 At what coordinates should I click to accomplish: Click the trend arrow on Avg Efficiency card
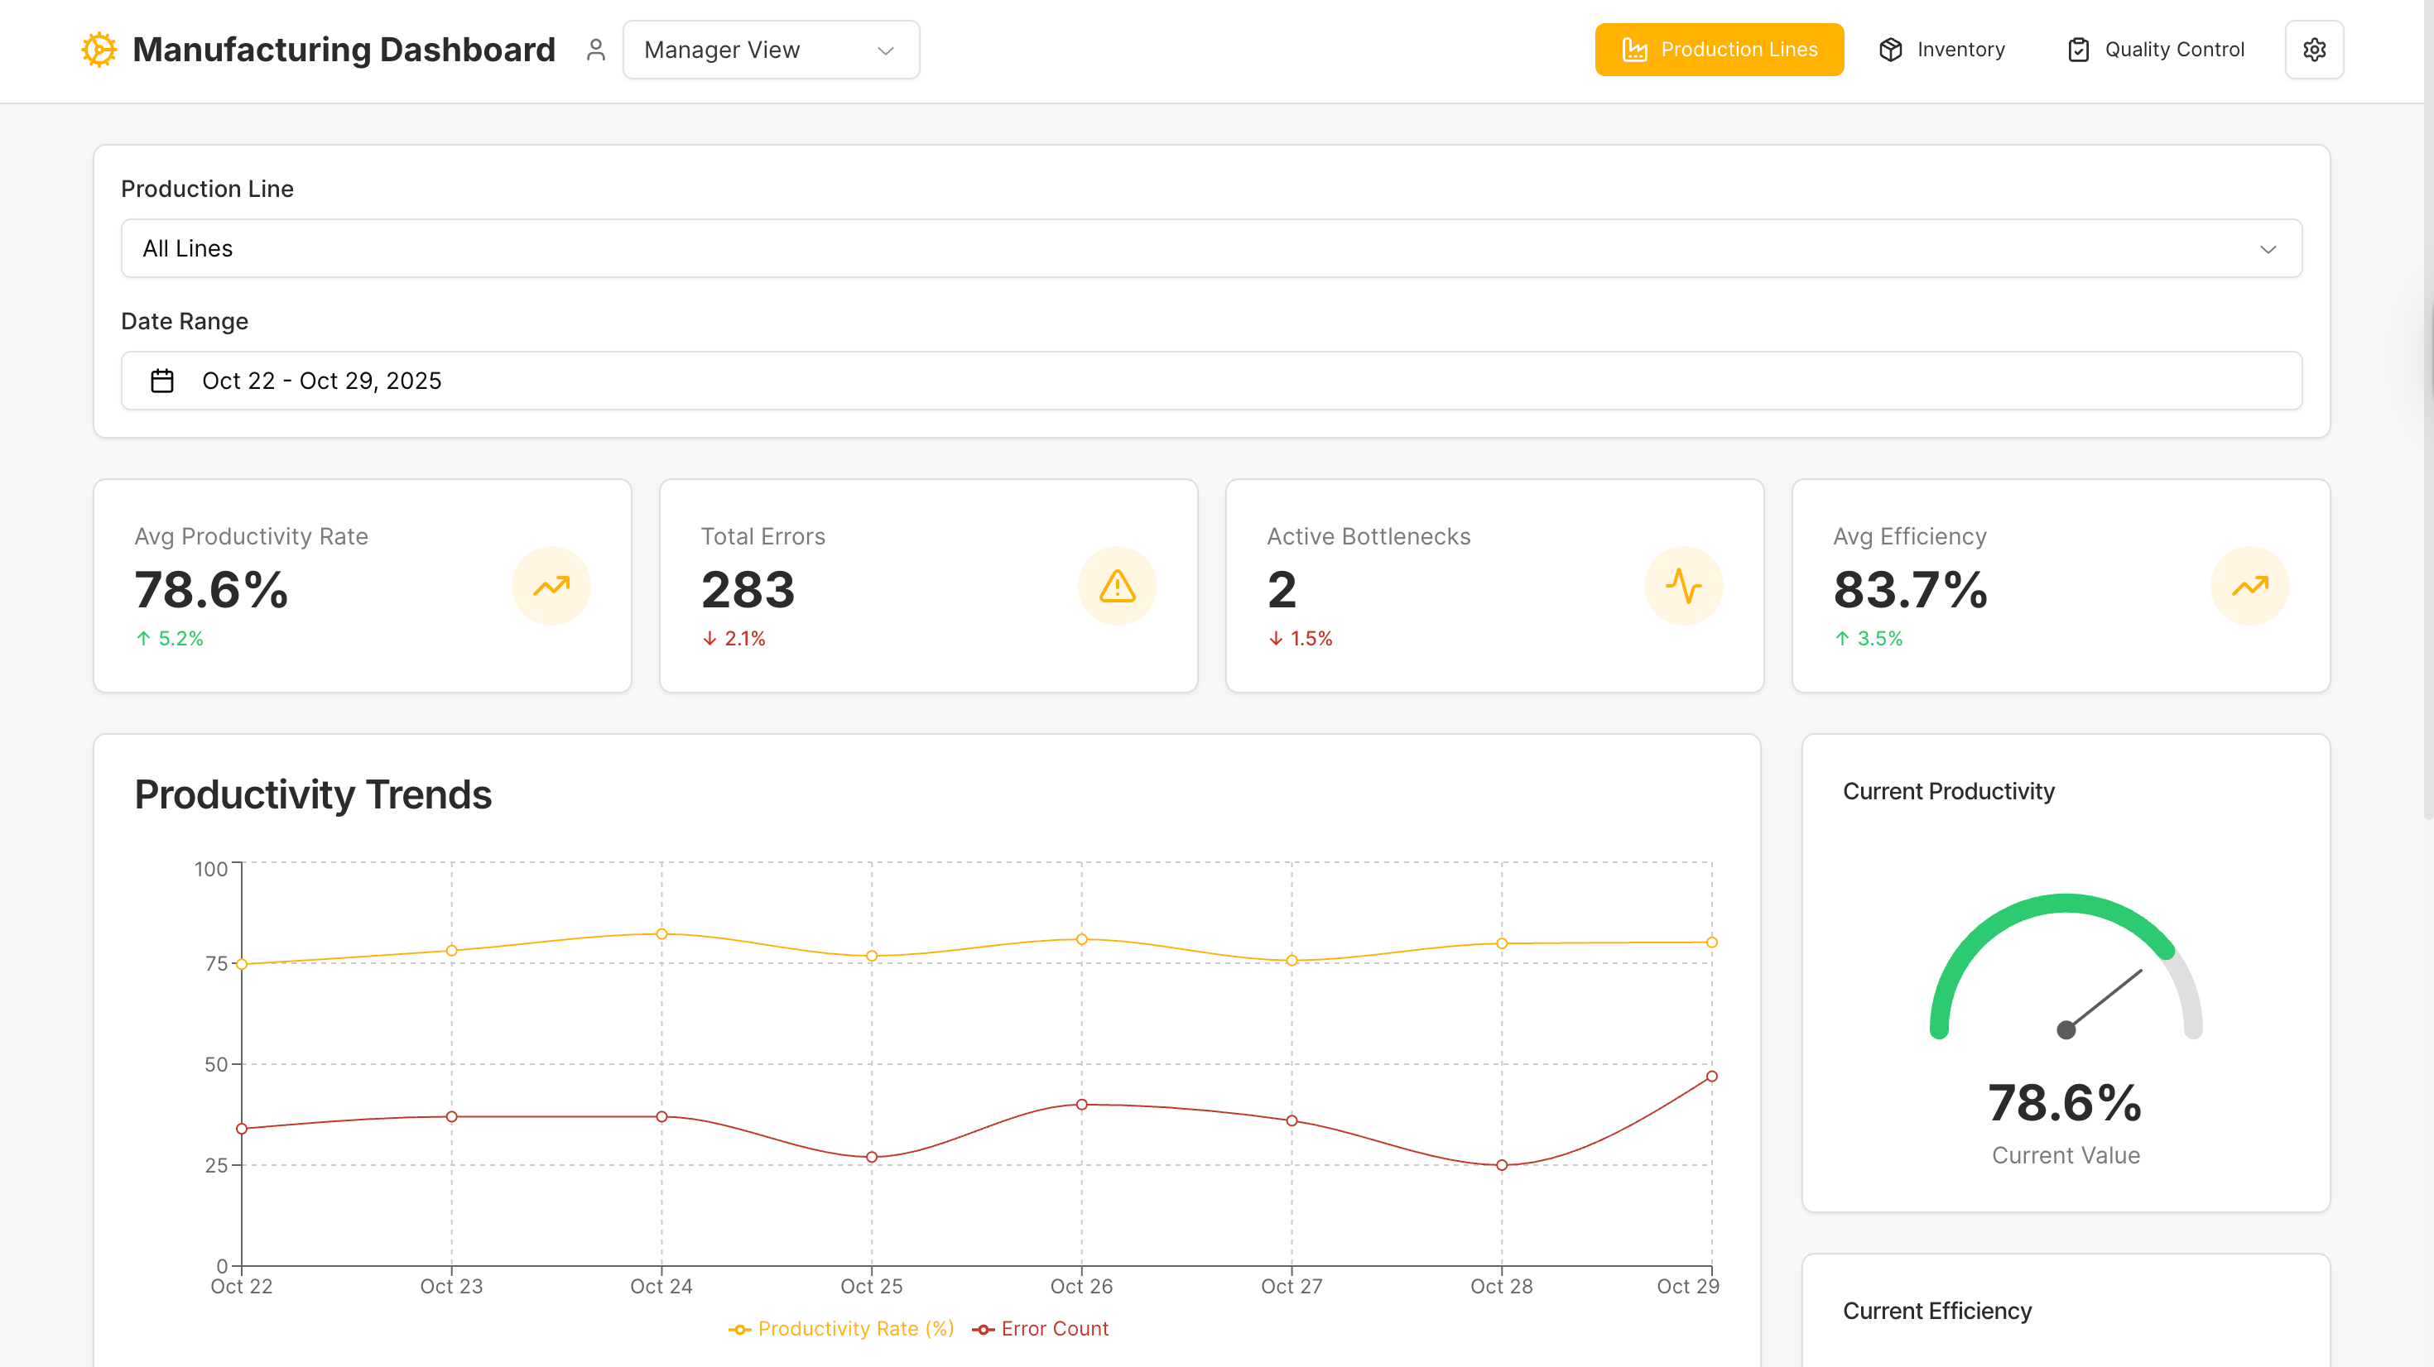2249,586
